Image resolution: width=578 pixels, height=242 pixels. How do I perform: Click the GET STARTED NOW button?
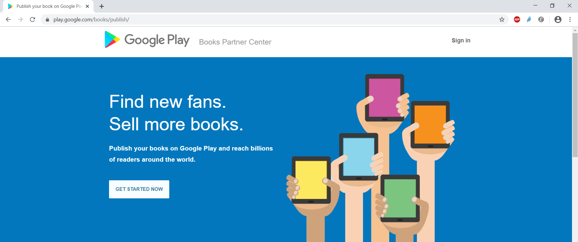139,189
